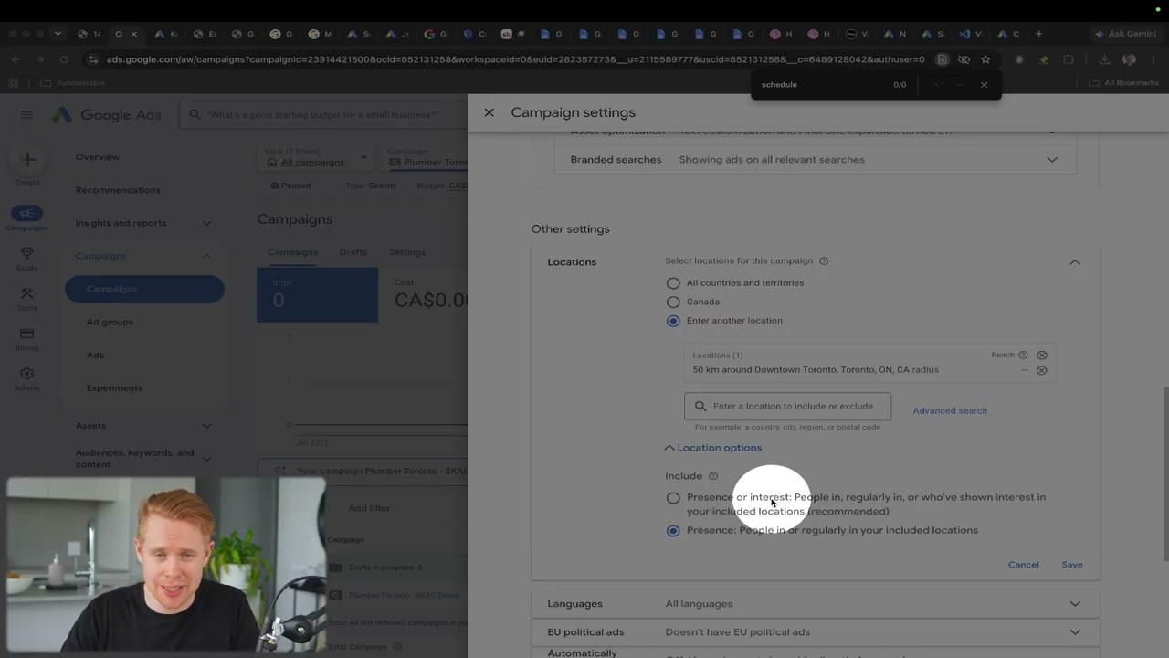Click search magnifier in location field
Image resolution: width=1169 pixels, height=658 pixels.
point(700,407)
